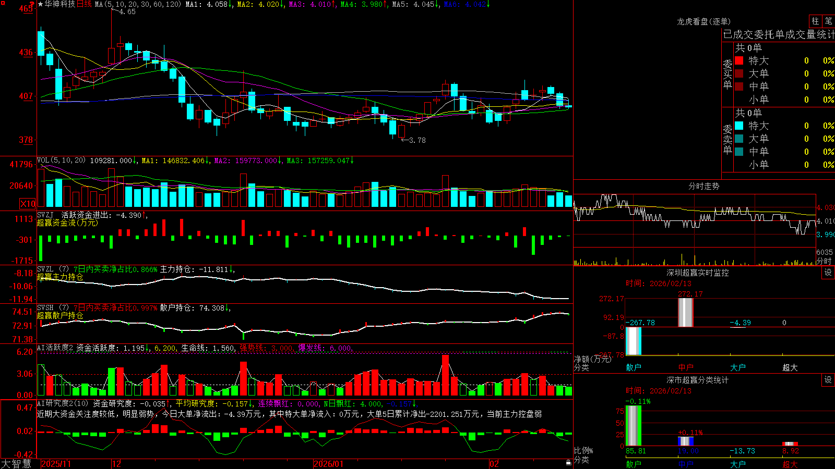Viewport: 835px width, 469px height.
Task: Open the 设 settings for 深圳超赢实时监控
Action: tap(828, 273)
